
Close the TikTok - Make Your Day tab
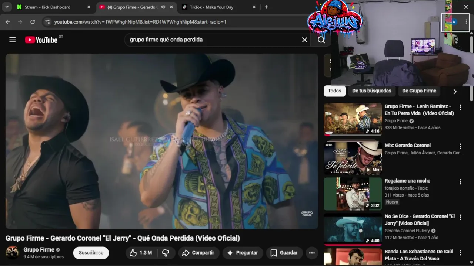[254, 7]
